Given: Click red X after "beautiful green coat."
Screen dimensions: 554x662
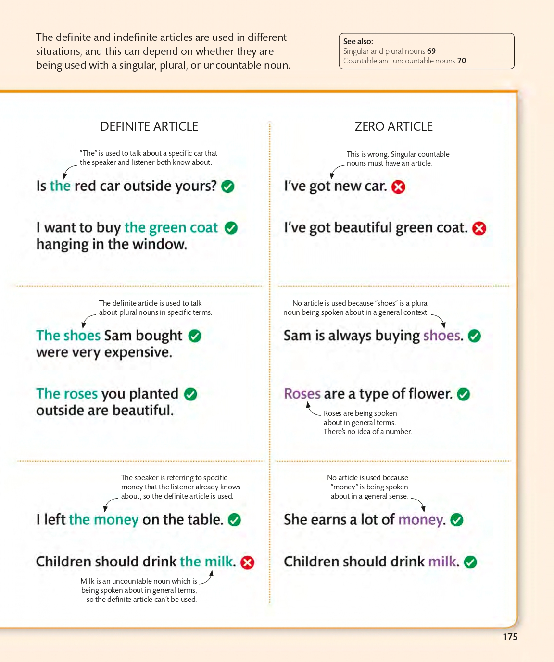Looking at the screenshot, I should tap(479, 228).
